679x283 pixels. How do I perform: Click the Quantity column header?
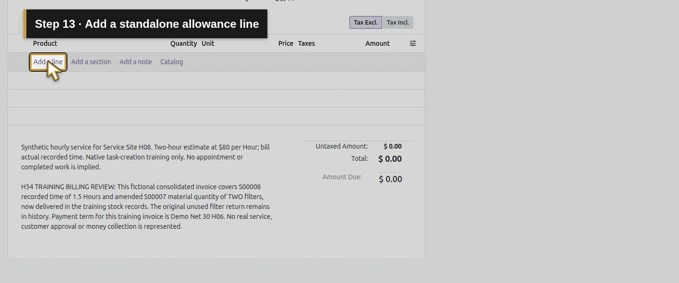tap(184, 43)
